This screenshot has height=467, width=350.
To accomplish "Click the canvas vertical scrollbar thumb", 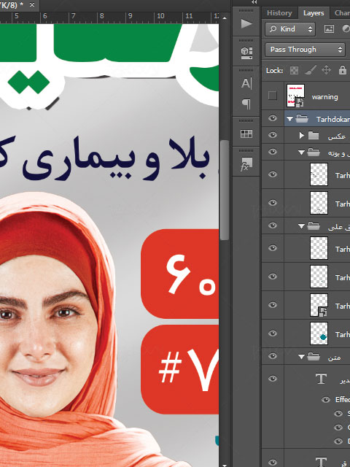I will [225, 190].
